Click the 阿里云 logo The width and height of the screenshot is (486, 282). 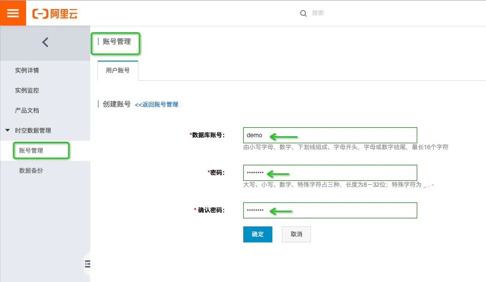tap(55, 14)
